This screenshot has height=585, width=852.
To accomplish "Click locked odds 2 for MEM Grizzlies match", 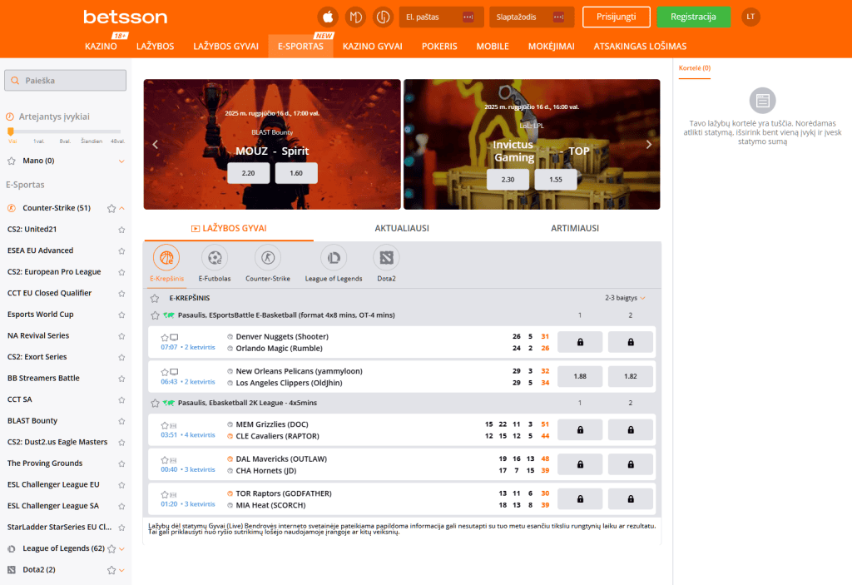I will (x=631, y=429).
